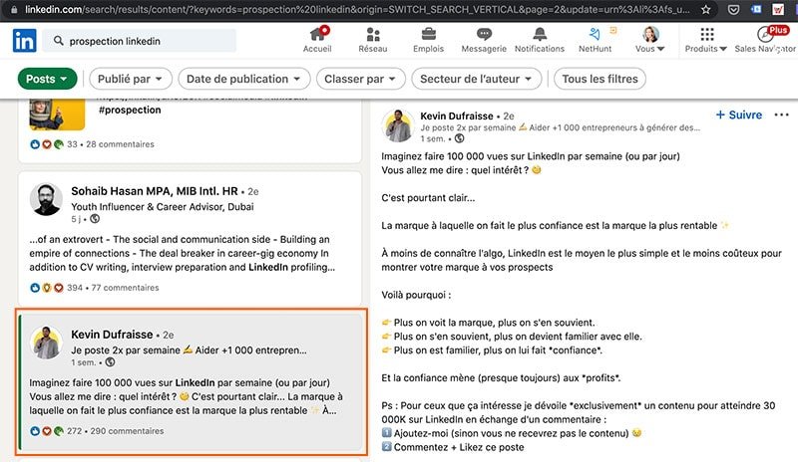Image resolution: width=798 pixels, height=462 pixels.
Task: Click the Pocket extension icon in browser bar
Action: click(733, 10)
